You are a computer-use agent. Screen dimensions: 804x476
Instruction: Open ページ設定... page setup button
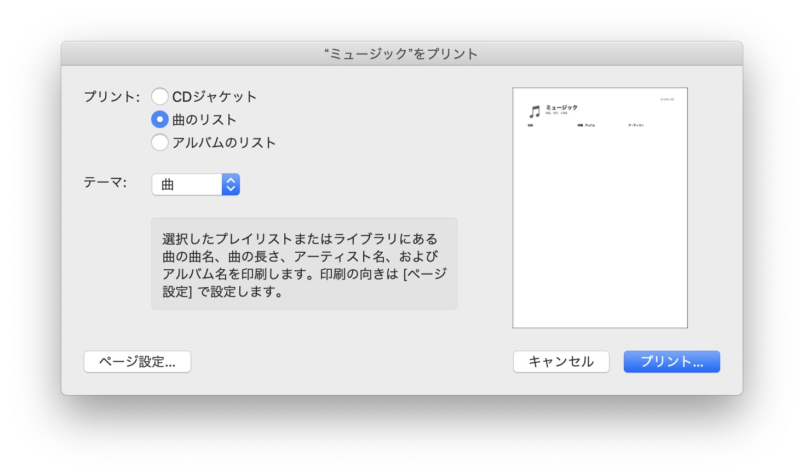tap(137, 362)
